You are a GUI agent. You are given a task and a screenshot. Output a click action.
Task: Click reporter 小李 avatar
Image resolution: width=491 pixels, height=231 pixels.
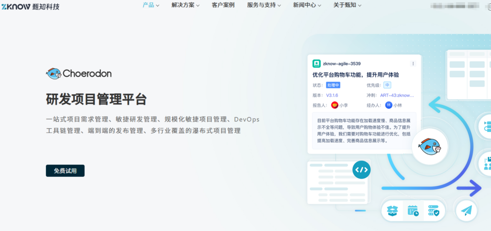pyautogui.click(x=335, y=105)
